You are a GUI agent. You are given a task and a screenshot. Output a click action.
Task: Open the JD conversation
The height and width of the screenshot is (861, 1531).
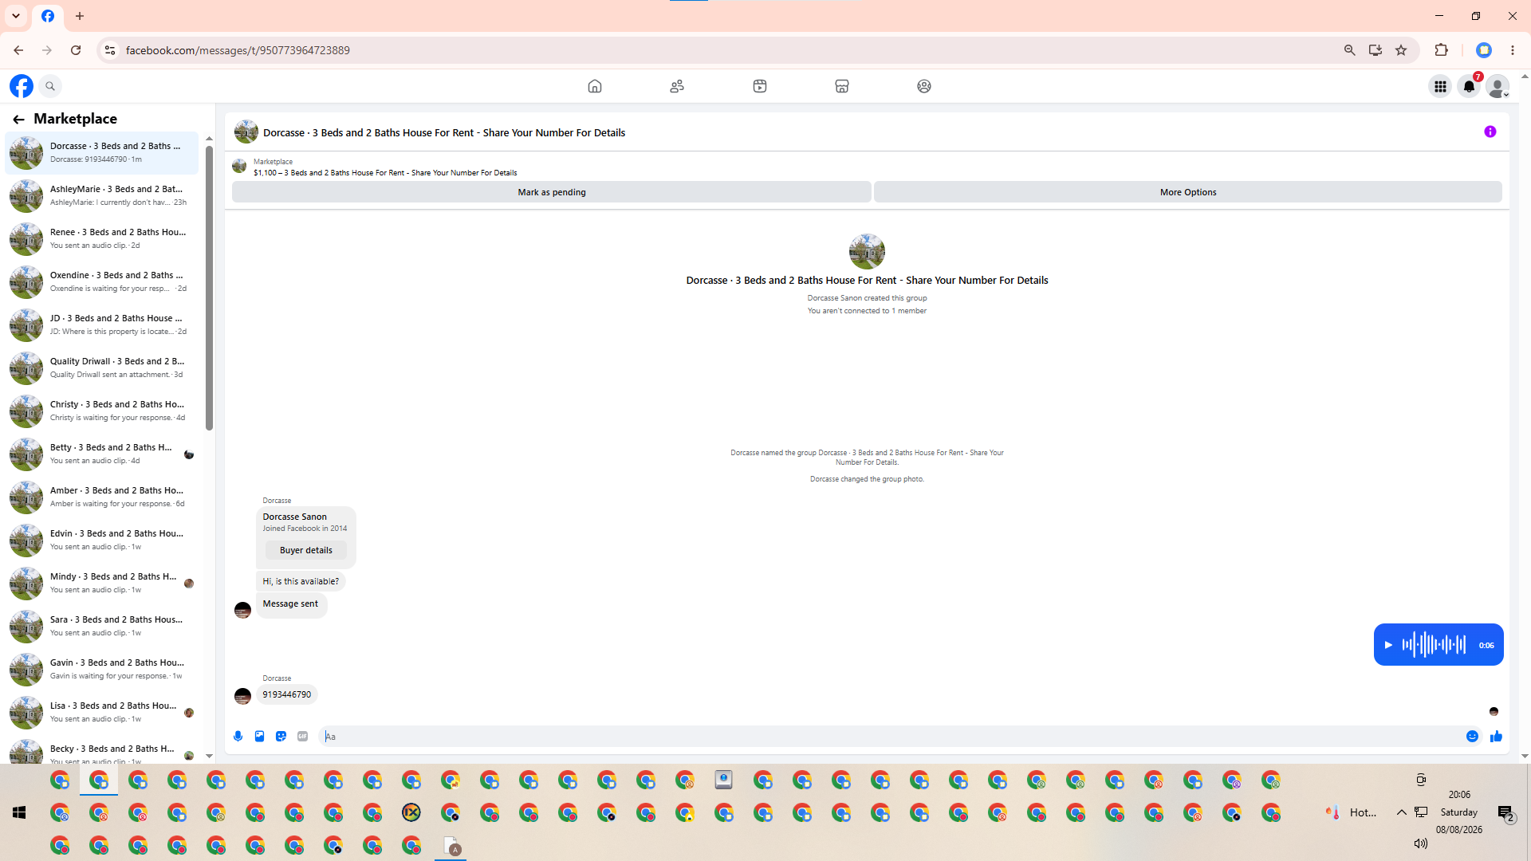coord(102,324)
